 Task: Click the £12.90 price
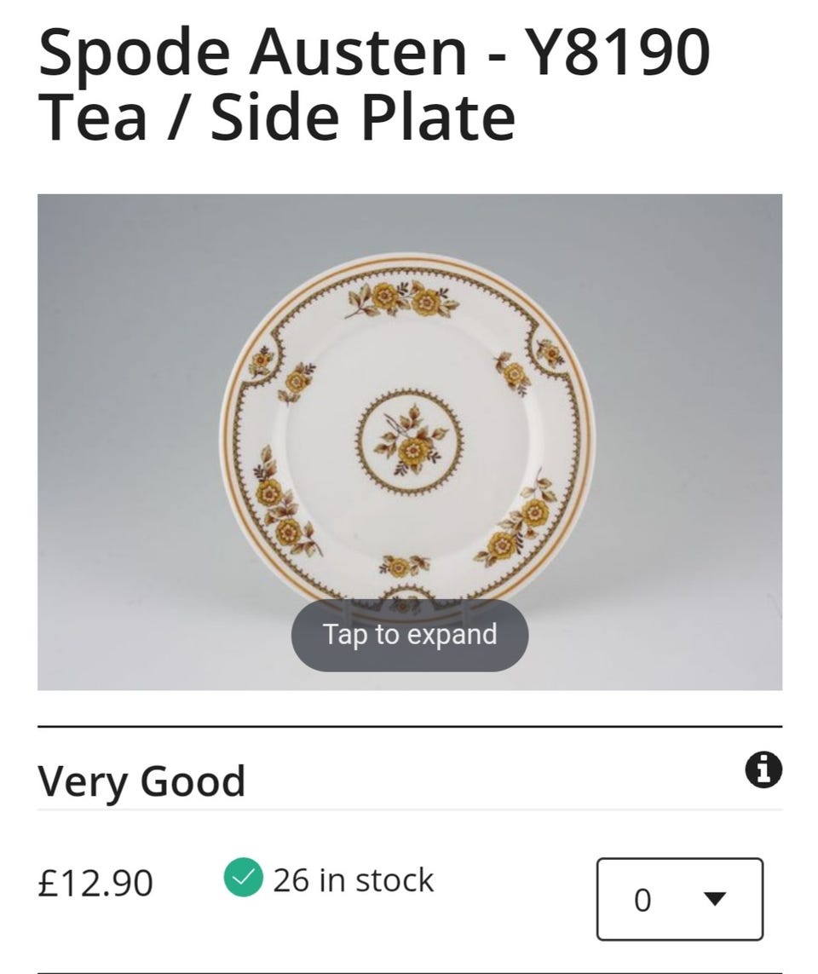tap(95, 883)
